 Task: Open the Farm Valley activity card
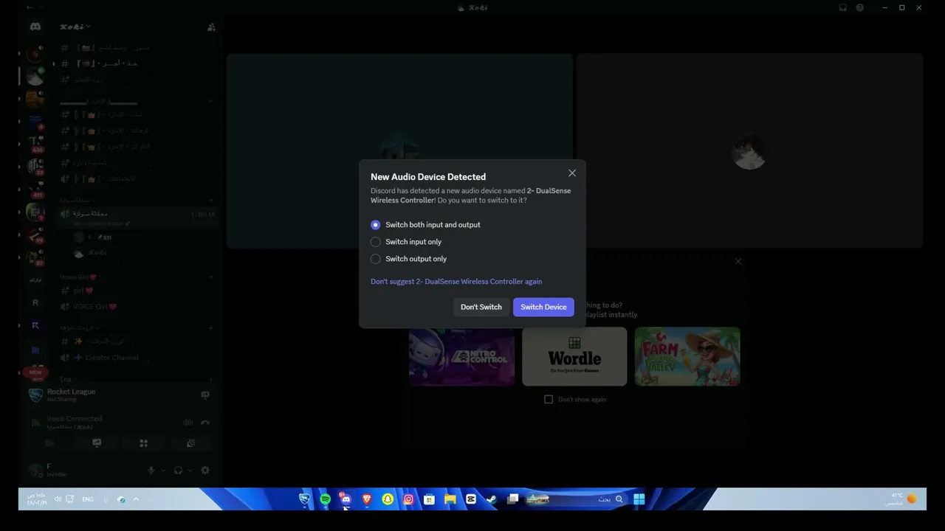pyautogui.click(x=687, y=357)
